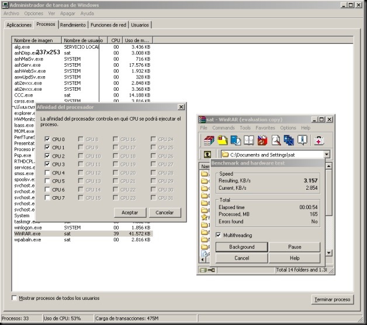Click the WinRAR Info icon
The height and width of the screenshot is (325, 367).
click(302, 140)
